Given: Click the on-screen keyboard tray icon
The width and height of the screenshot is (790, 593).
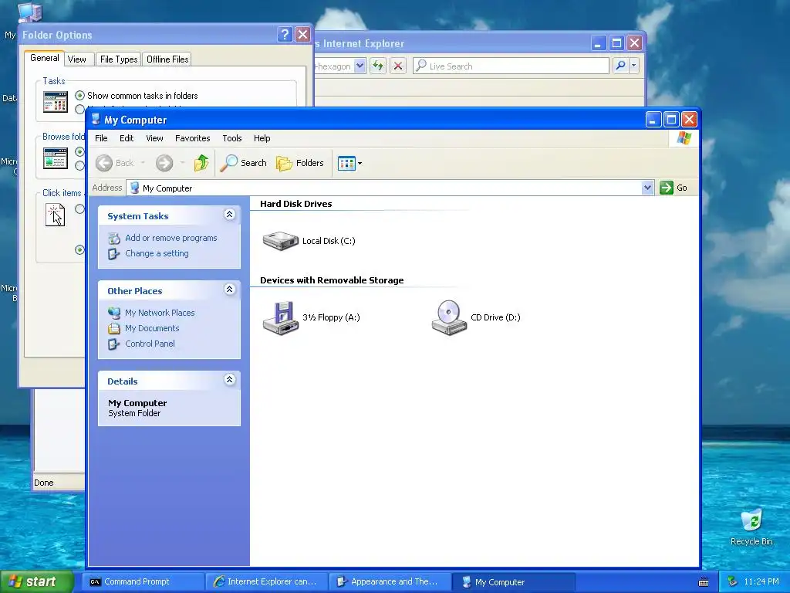Looking at the screenshot, I should (704, 582).
